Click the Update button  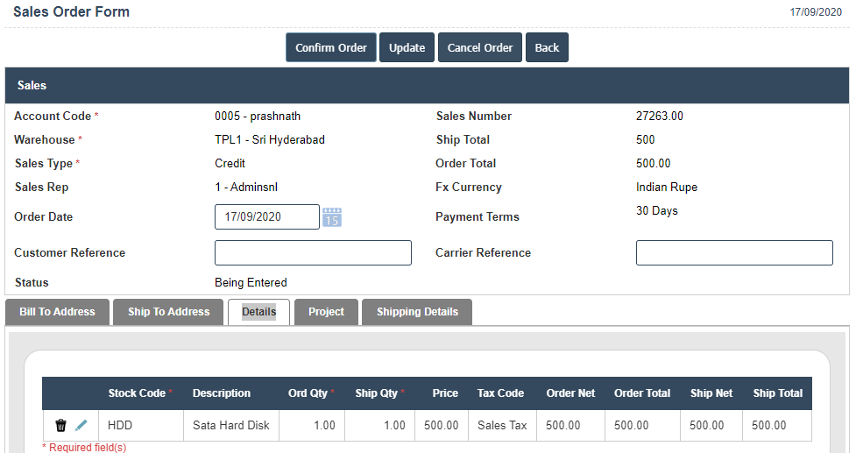407,48
